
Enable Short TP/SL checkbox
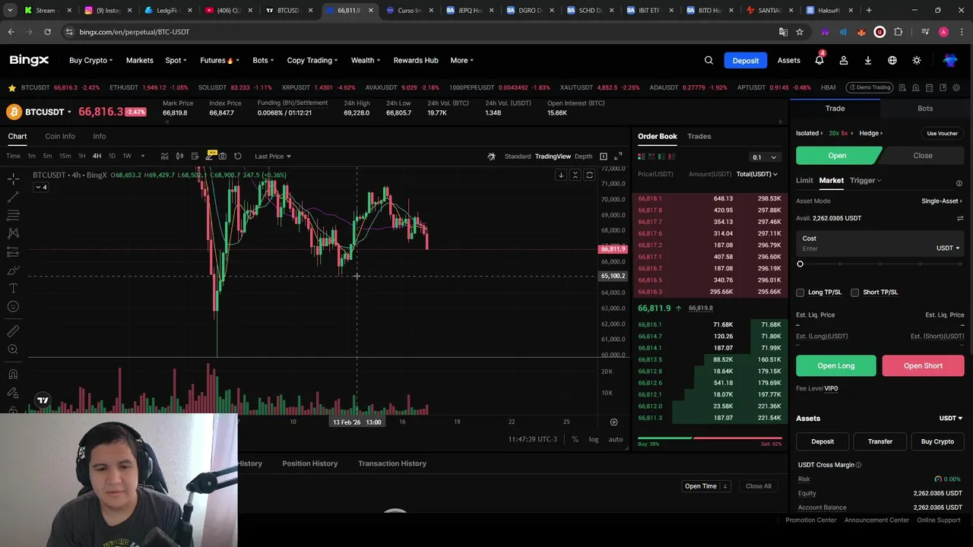[854, 292]
